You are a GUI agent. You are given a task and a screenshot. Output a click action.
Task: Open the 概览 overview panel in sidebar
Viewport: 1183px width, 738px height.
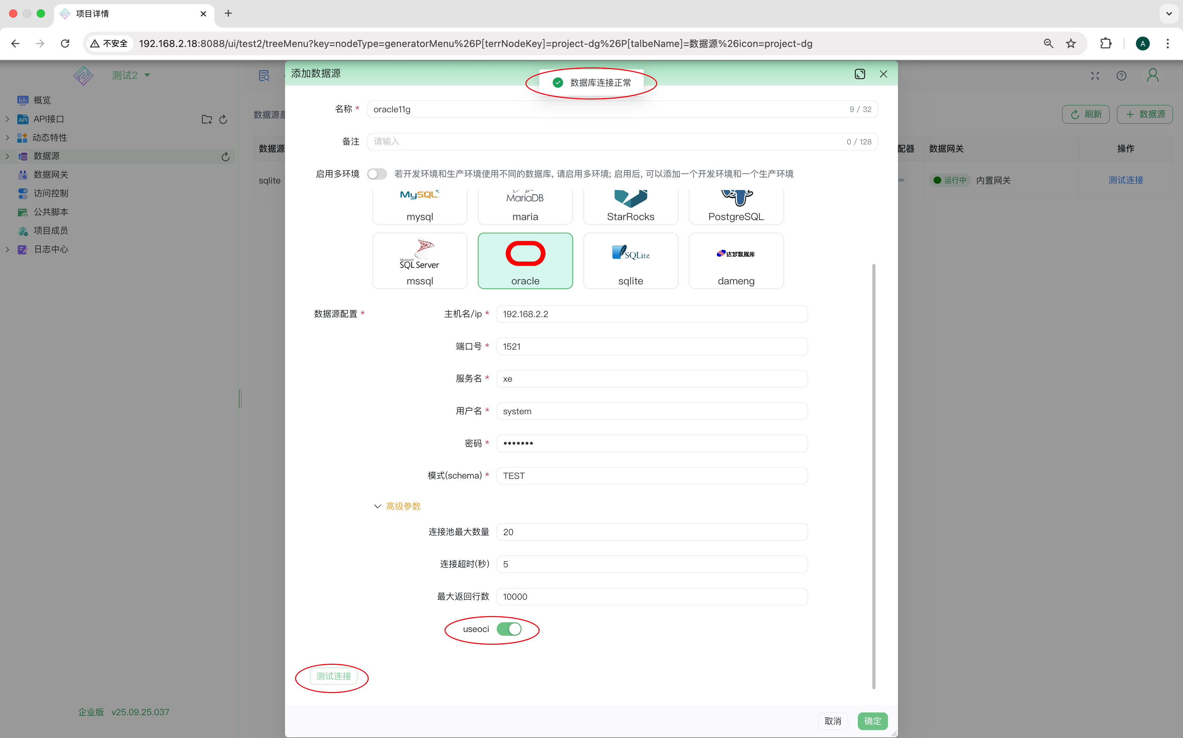tap(41, 100)
